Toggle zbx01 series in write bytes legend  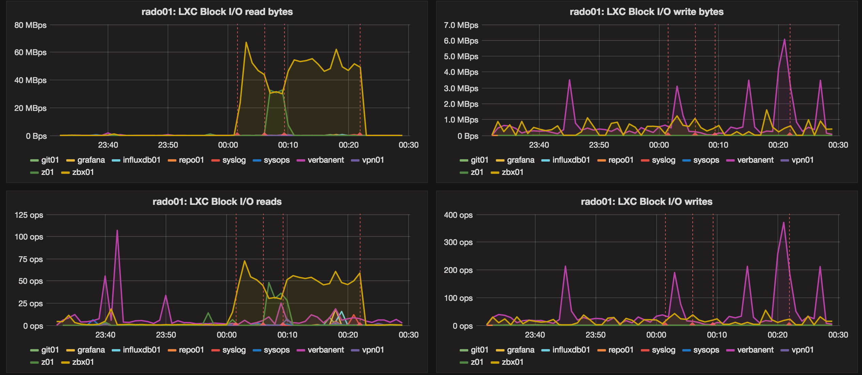pyautogui.click(x=512, y=172)
